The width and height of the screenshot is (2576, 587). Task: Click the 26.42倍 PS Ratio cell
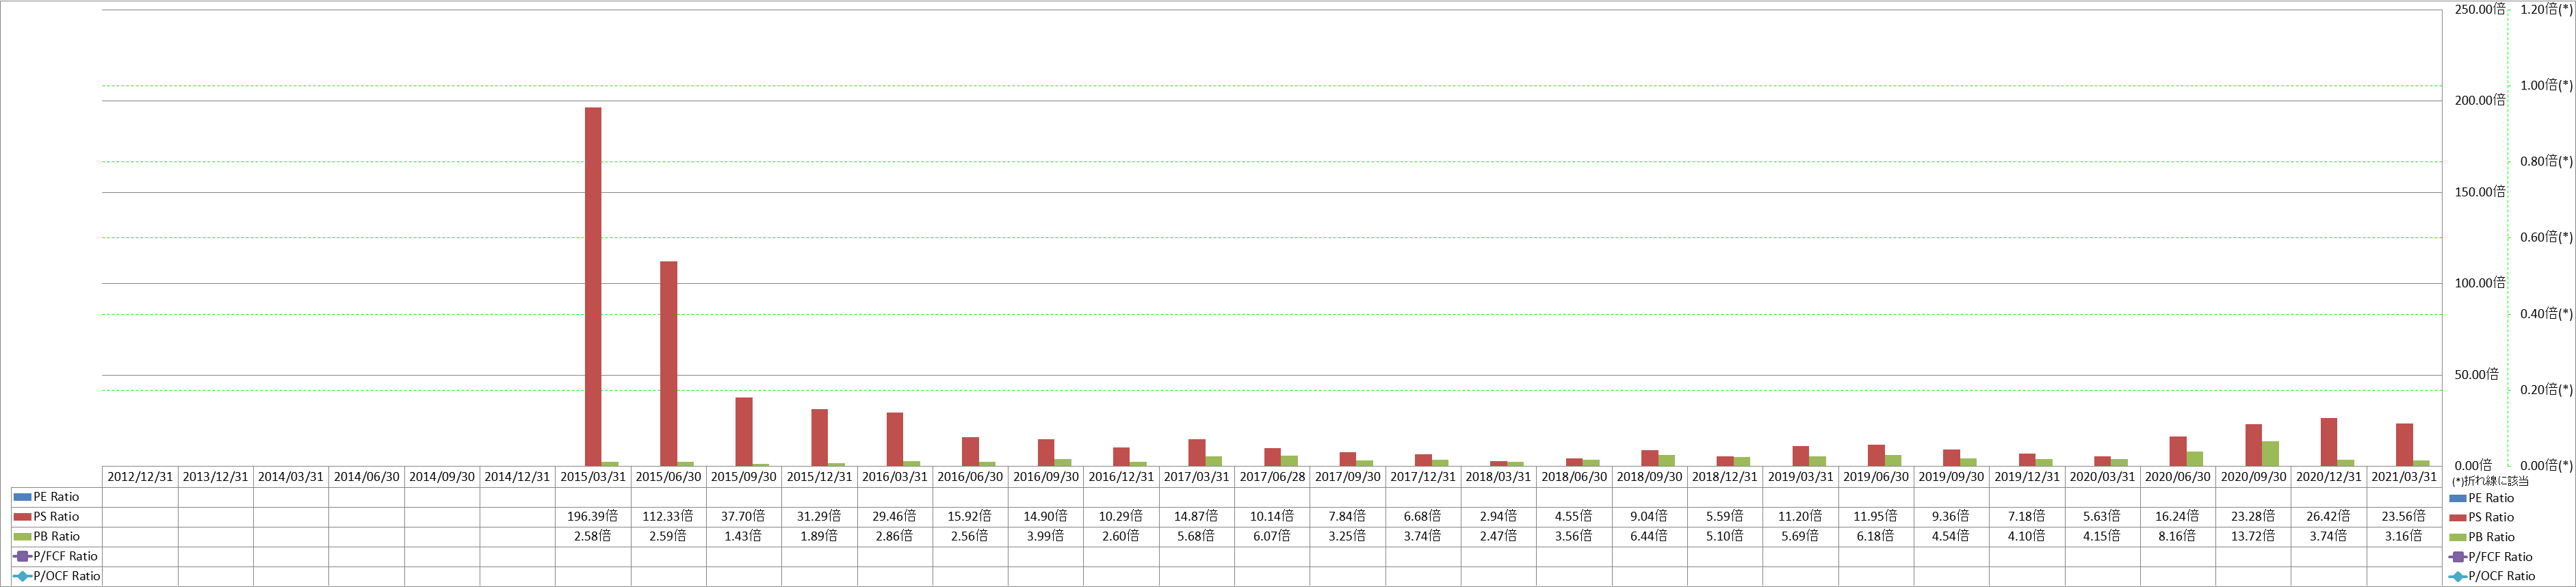tap(2329, 517)
